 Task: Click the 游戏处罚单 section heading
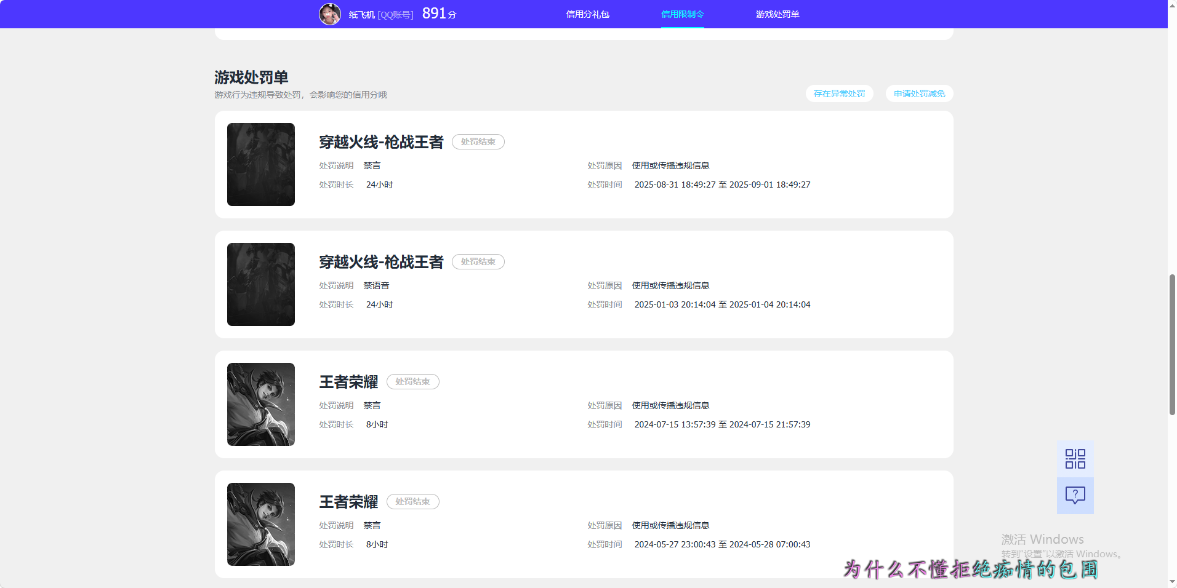[251, 77]
